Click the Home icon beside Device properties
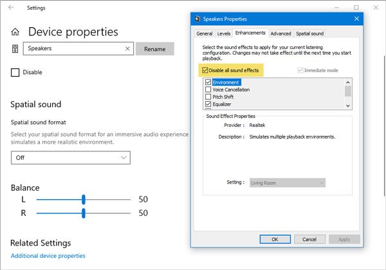The height and width of the screenshot is (270, 386). [x=15, y=32]
